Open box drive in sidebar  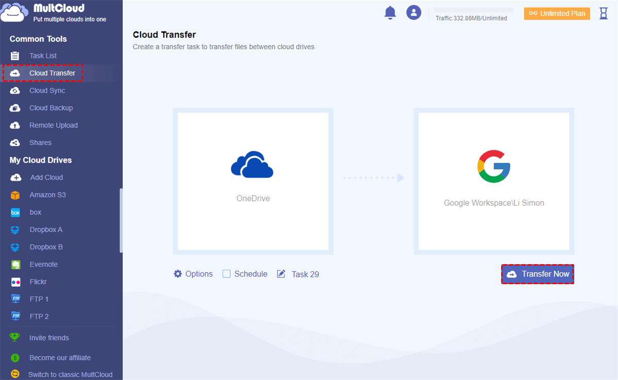pos(35,213)
